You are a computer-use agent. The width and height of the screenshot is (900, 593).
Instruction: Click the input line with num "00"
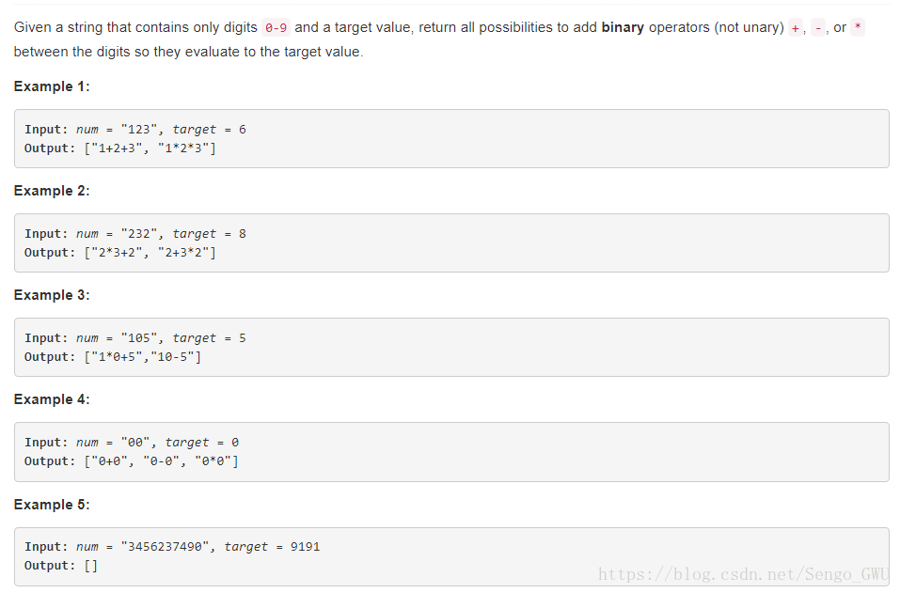point(132,443)
